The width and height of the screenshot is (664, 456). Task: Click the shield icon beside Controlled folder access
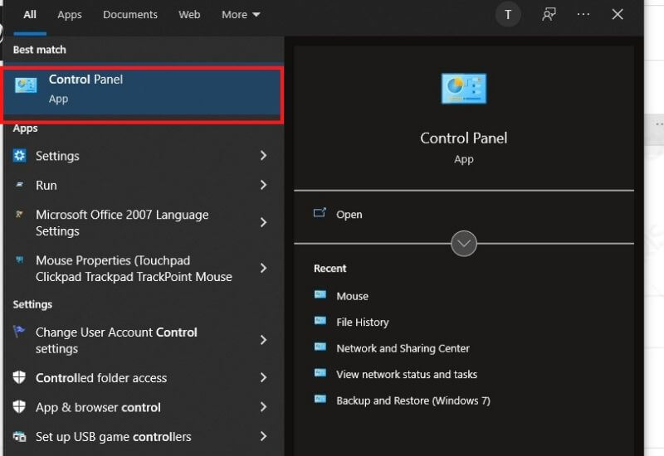coord(20,377)
